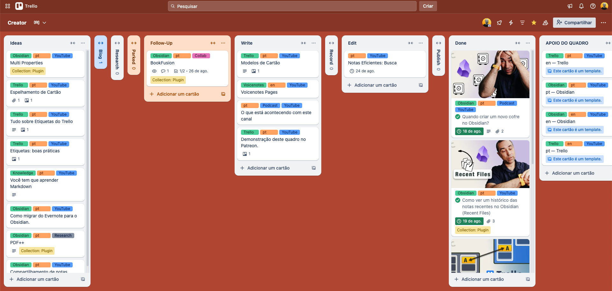Viewport: 612px width, 291px height.
Task: Collapse the Follow-Up list
Action: [213, 43]
